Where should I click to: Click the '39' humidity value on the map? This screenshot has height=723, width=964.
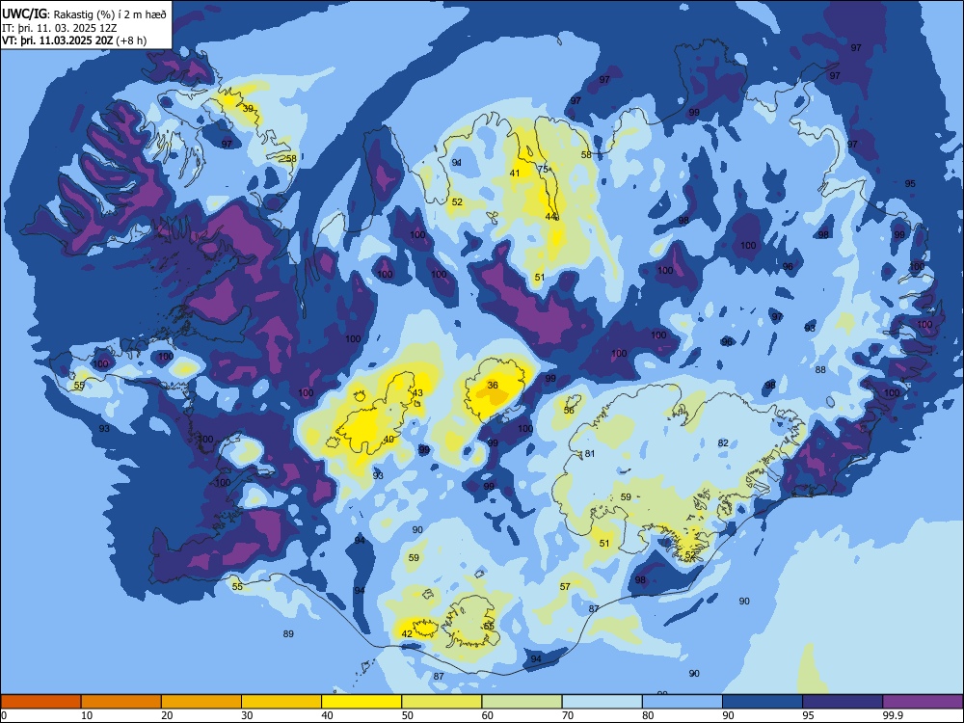tap(248, 108)
